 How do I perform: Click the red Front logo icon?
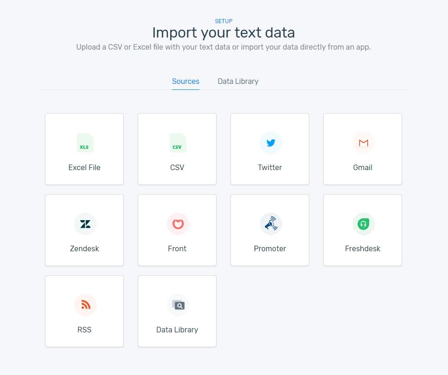178,224
